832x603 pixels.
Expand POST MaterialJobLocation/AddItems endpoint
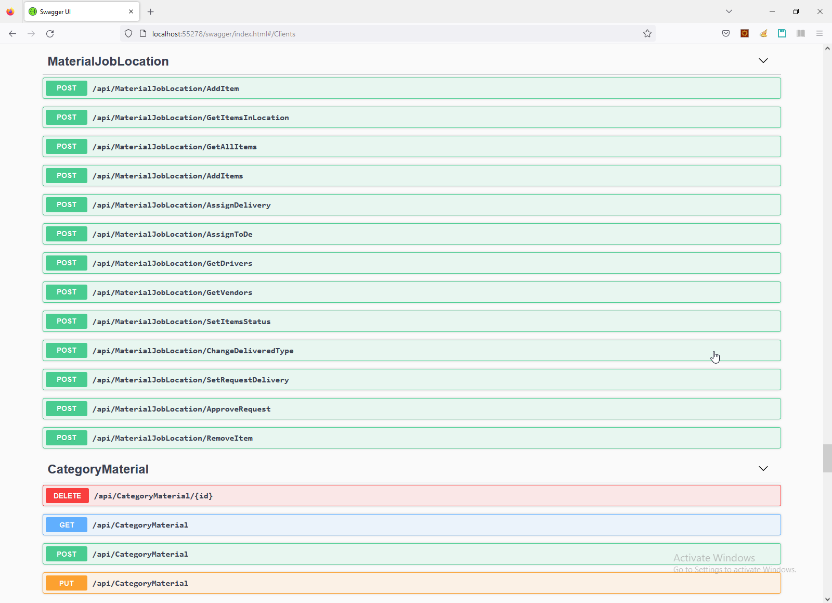pyautogui.click(x=412, y=176)
